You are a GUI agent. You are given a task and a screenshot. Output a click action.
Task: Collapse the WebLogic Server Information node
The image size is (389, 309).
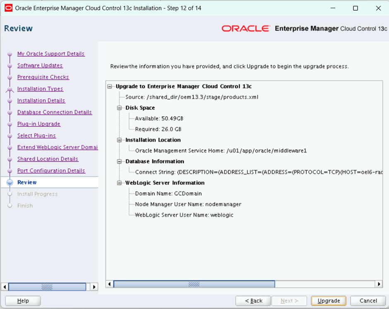pos(120,183)
